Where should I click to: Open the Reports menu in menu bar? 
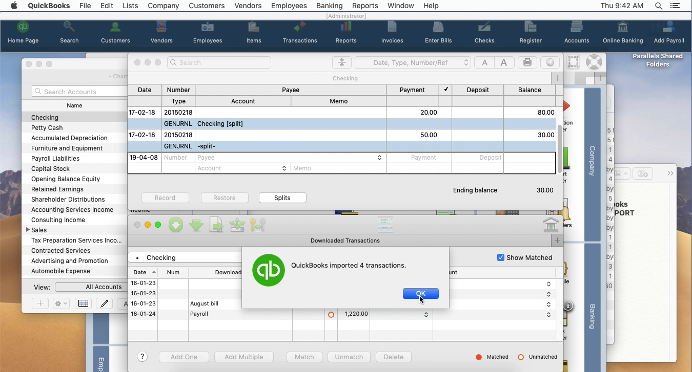[x=365, y=6]
